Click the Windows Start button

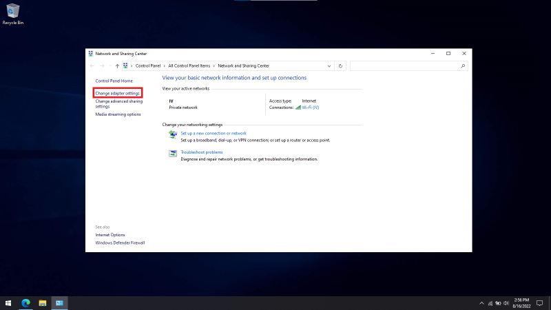point(8,302)
